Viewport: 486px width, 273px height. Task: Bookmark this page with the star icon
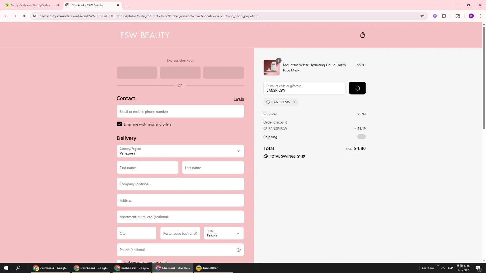point(422,16)
